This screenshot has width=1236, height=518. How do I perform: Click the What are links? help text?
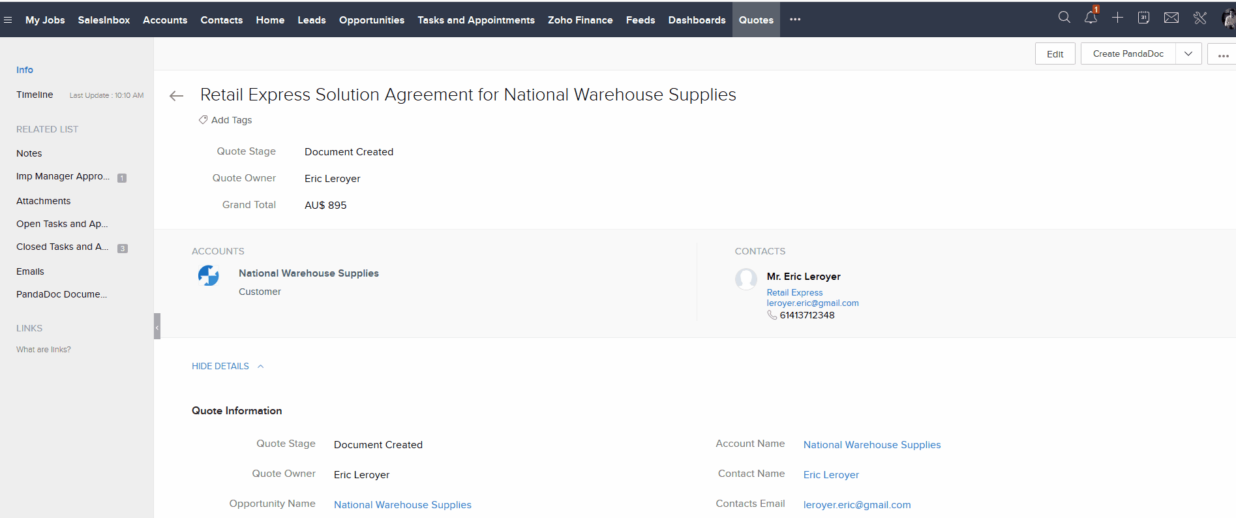[44, 350]
